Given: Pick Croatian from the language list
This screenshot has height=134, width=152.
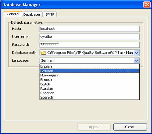Looking at the screenshot, I should click(x=90, y=93).
